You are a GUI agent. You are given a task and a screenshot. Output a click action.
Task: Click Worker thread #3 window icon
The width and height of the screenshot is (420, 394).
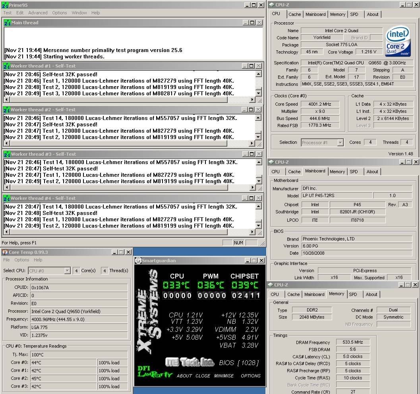pyautogui.click(x=7, y=154)
